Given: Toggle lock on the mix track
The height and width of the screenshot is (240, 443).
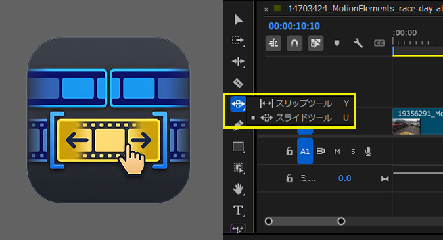Looking at the screenshot, I should point(289,178).
